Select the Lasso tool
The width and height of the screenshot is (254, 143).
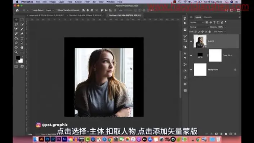[x=16, y=25]
